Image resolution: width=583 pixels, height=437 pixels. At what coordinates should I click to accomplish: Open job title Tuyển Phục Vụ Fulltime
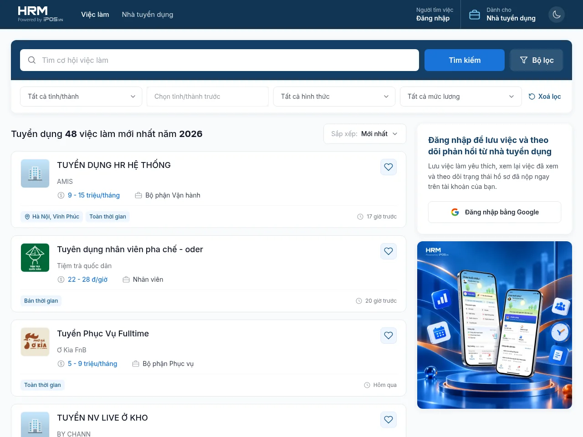pyautogui.click(x=103, y=334)
